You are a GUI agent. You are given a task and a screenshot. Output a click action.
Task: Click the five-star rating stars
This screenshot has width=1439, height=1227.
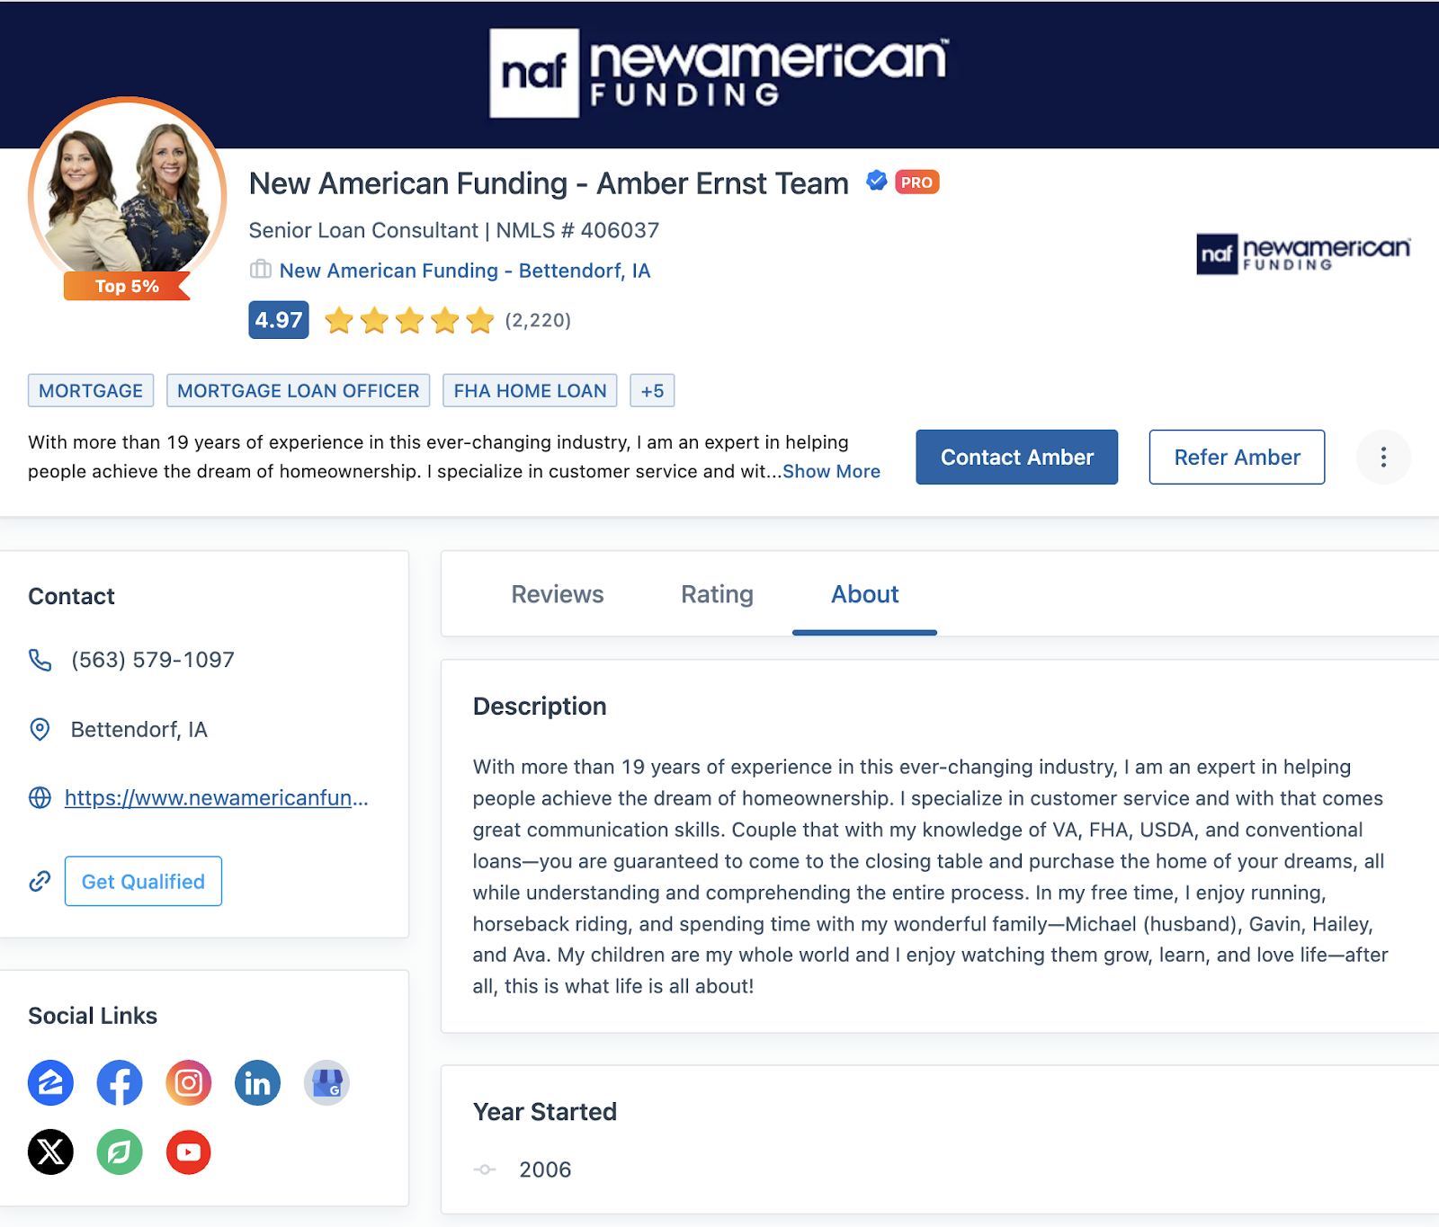409,320
